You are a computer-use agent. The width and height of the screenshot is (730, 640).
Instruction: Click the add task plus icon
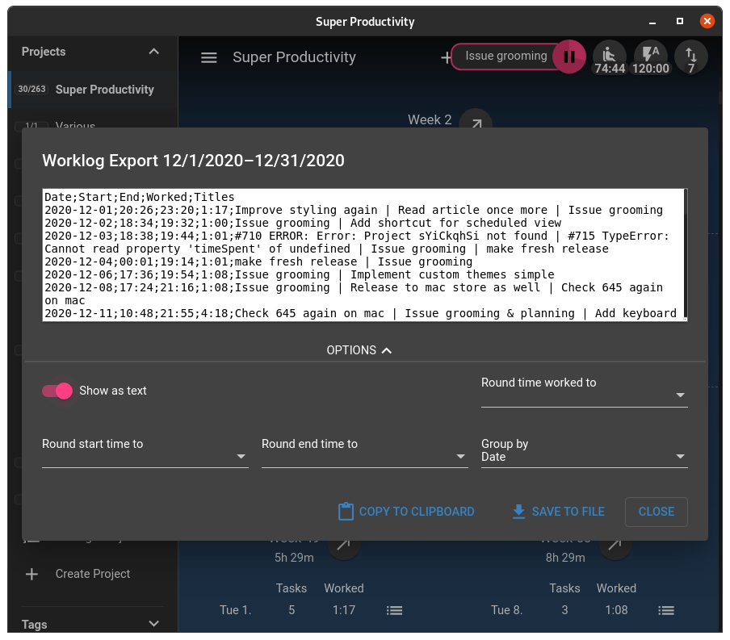(446, 56)
